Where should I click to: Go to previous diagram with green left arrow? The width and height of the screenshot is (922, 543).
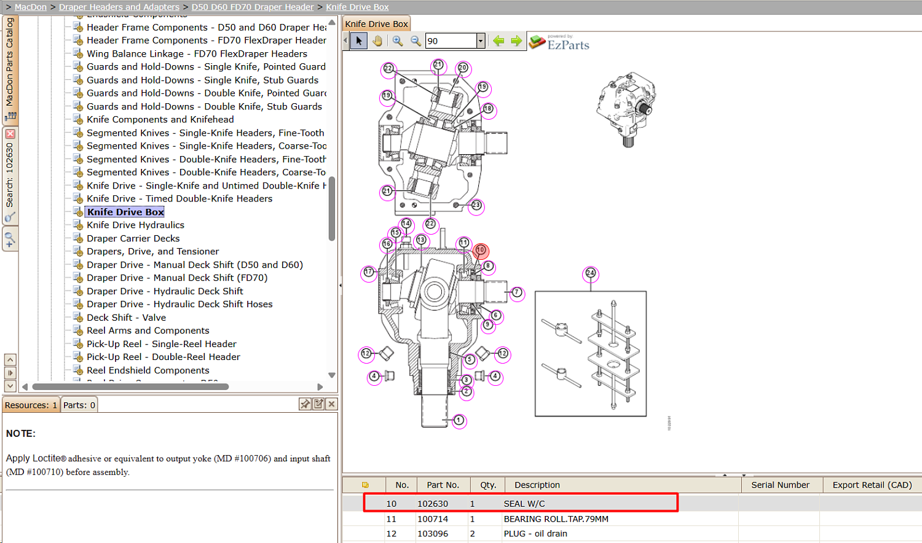tap(498, 41)
